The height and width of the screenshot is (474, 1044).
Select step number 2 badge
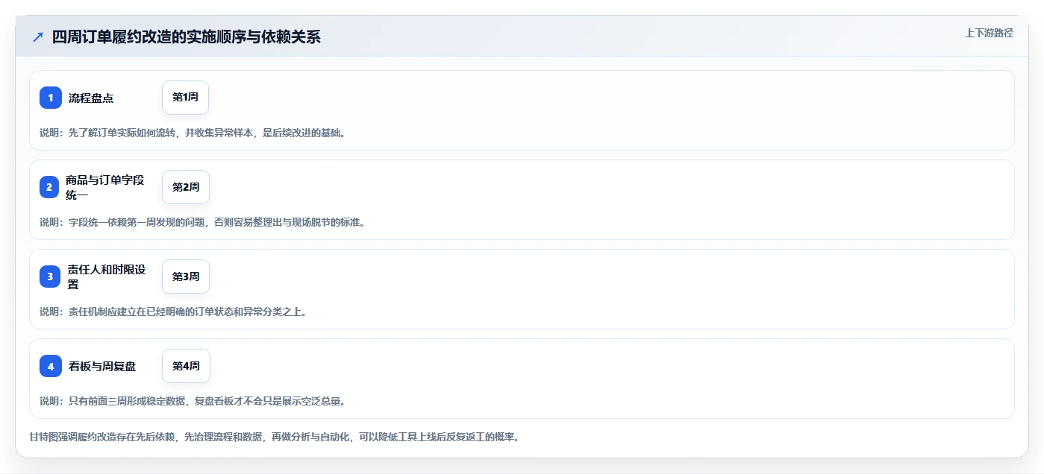[49, 187]
